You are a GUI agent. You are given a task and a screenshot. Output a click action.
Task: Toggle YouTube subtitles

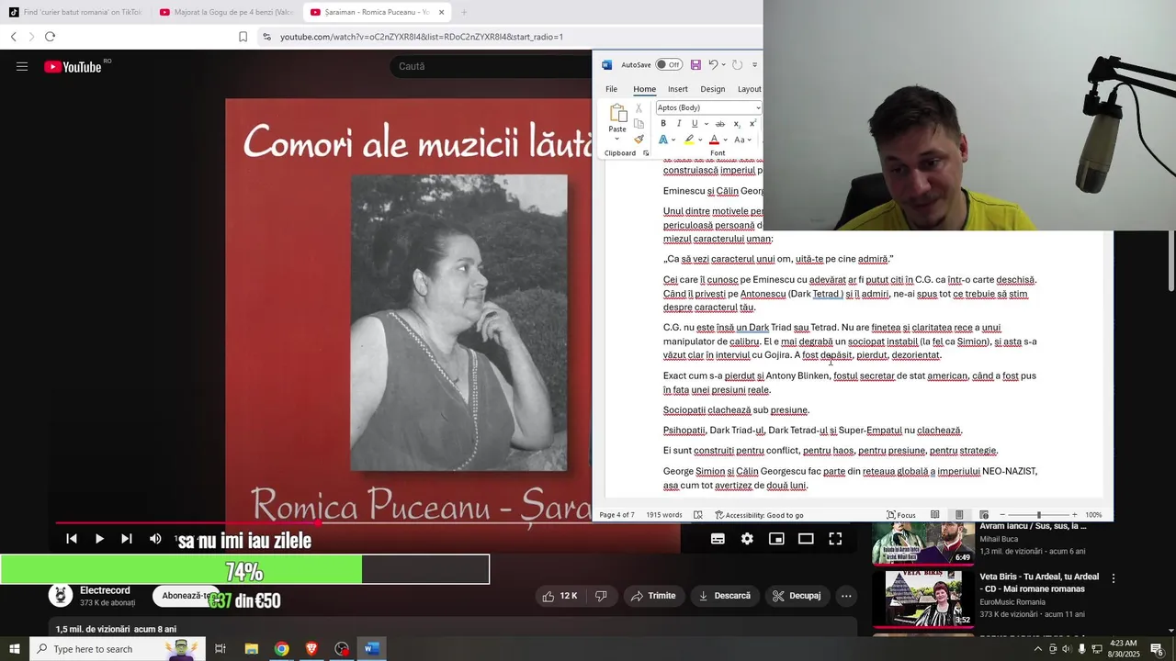click(x=718, y=539)
